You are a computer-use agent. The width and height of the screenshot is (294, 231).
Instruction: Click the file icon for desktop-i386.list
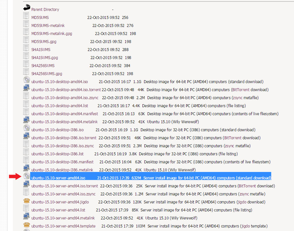[26, 152]
